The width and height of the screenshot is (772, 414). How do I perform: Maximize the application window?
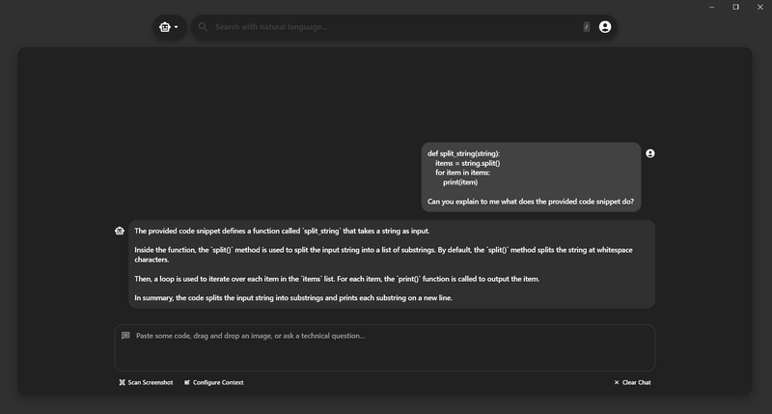[735, 7]
